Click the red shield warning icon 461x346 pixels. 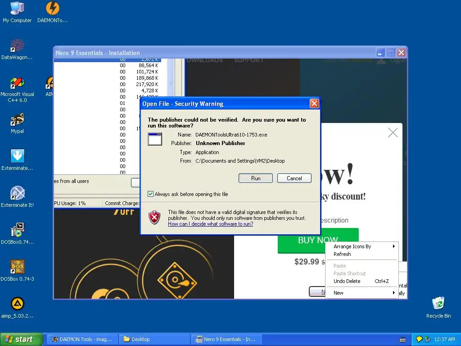tap(154, 218)
